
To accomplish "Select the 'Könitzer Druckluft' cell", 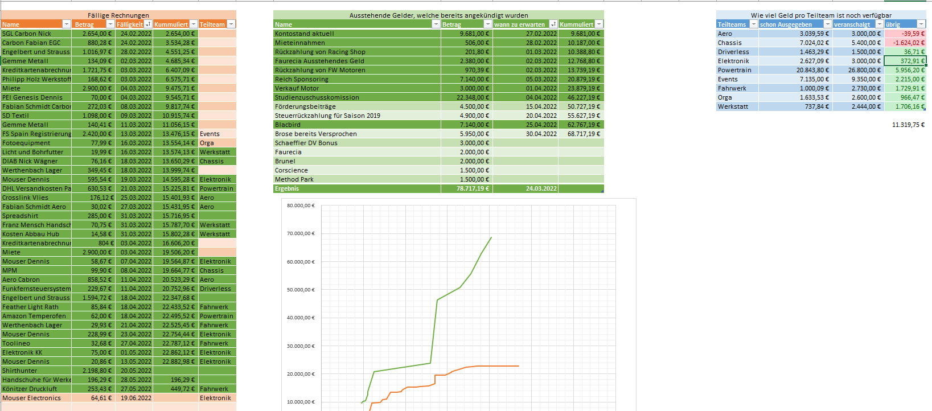I will pyautogui.click(x=36, y=389).
